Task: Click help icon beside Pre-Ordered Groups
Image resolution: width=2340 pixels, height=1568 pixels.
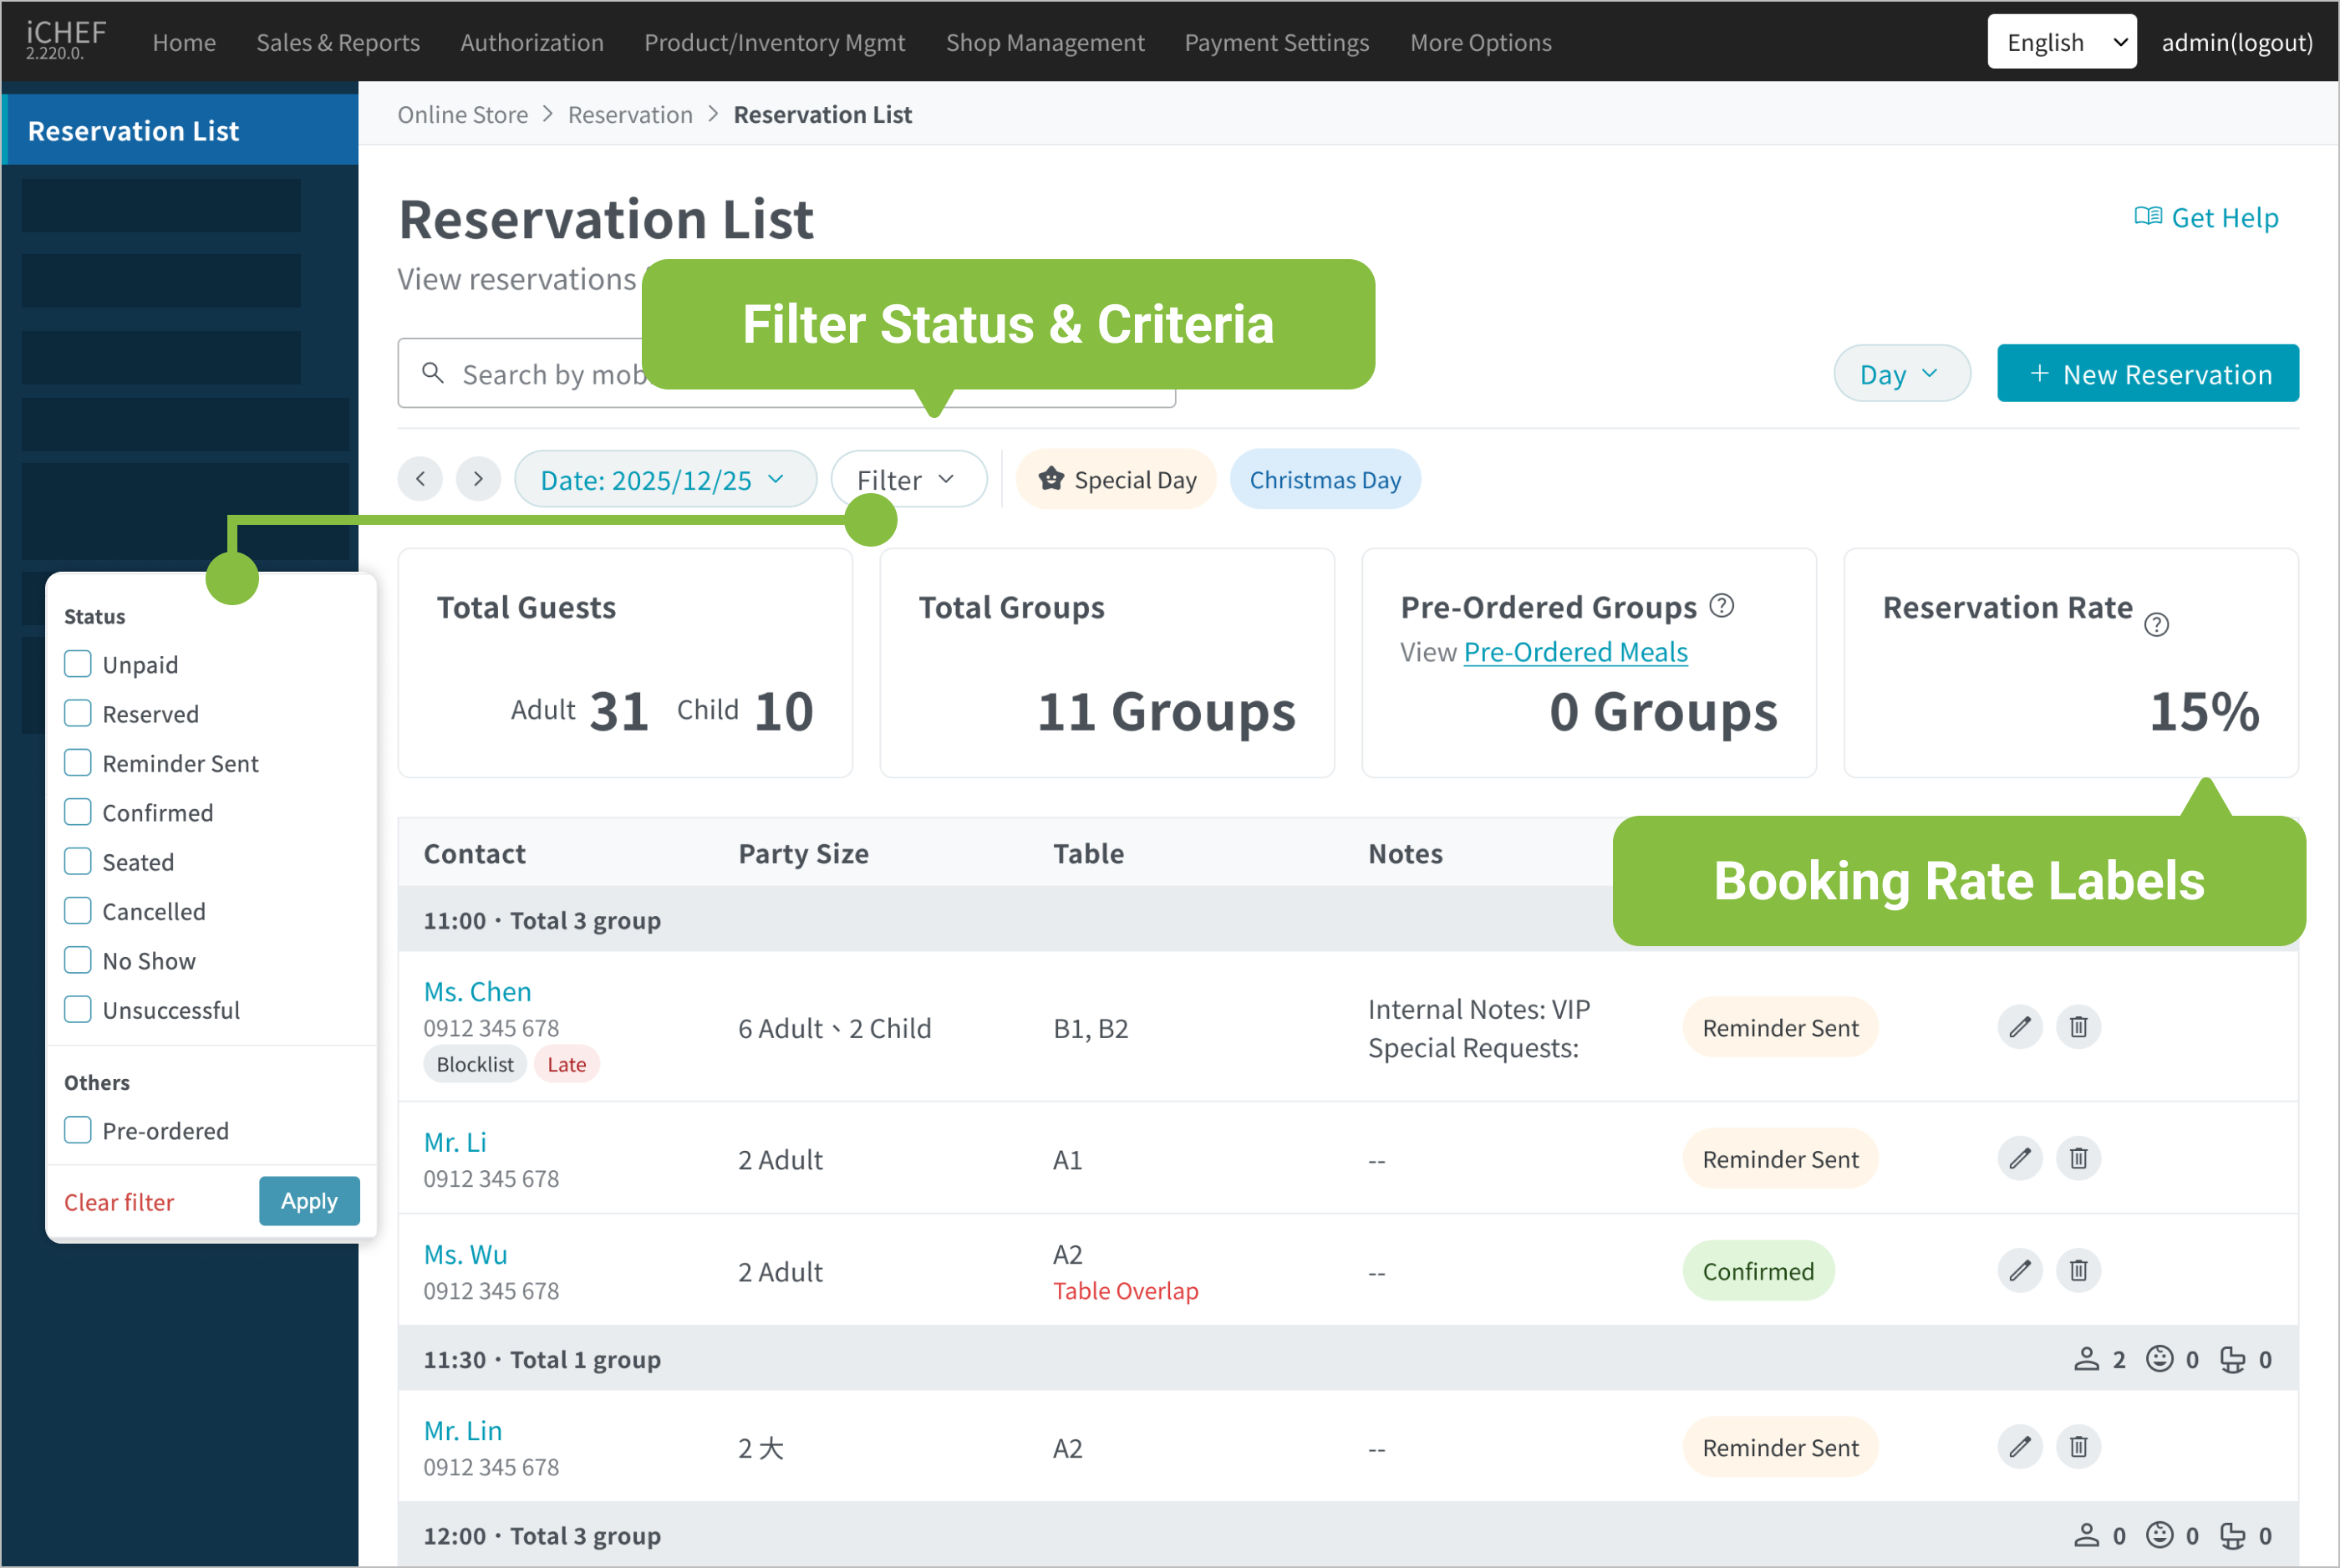Action: tap(1722, 605)
